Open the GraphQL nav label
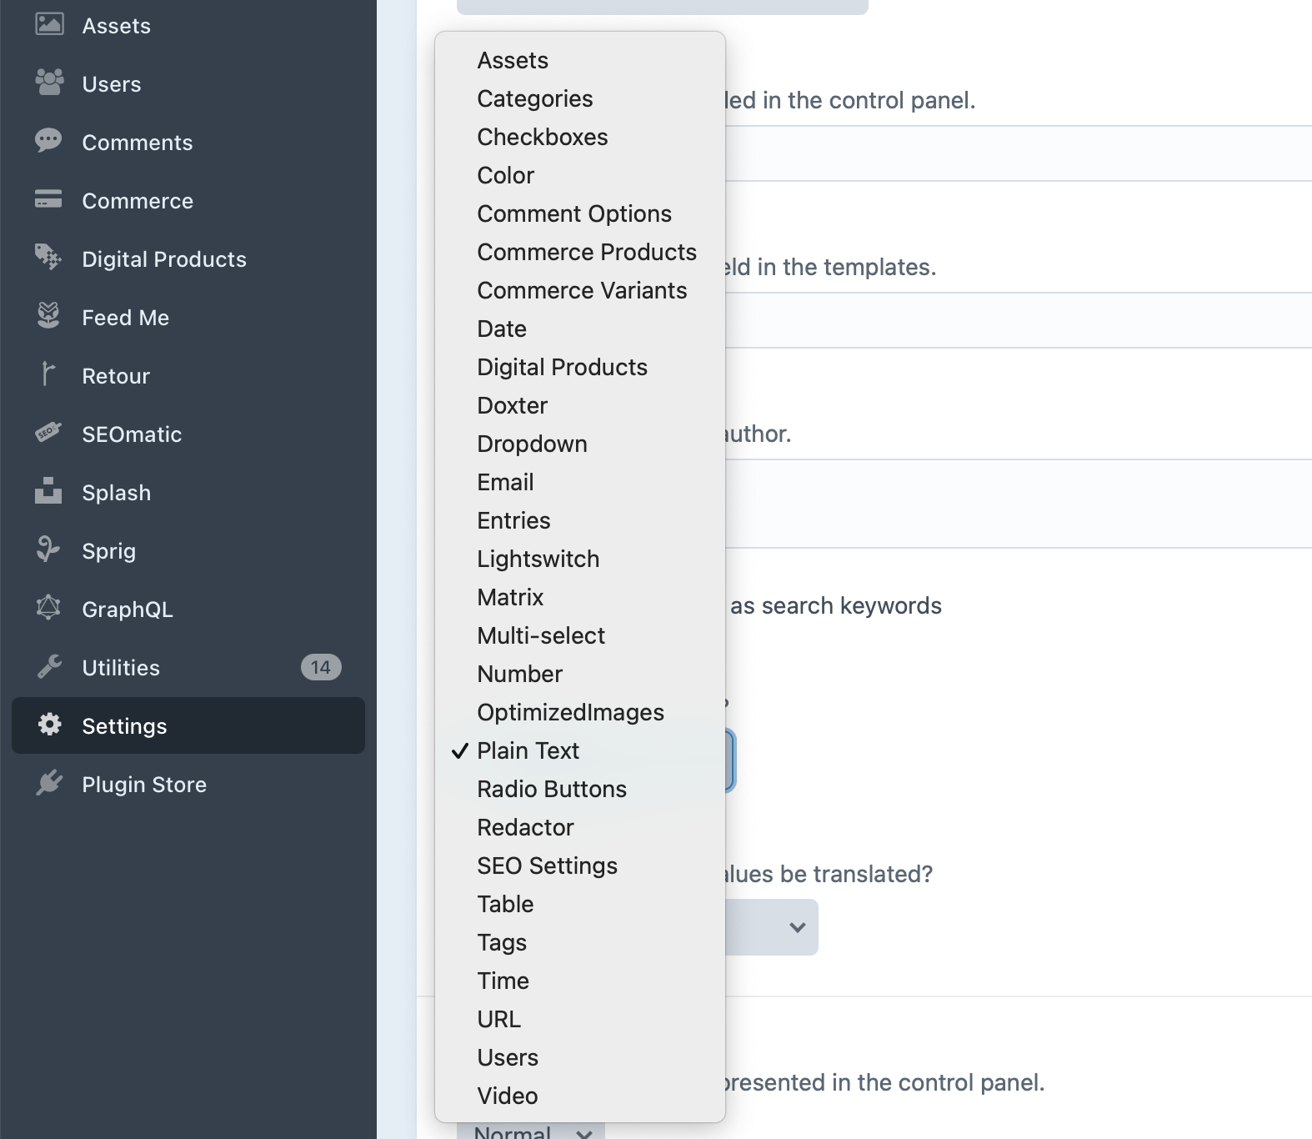 (128, 610)
